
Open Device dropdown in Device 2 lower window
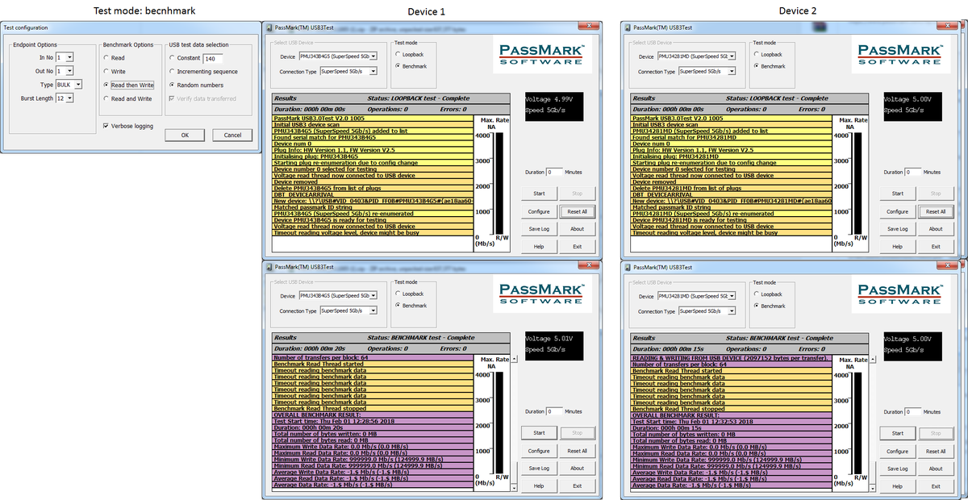pyautogui.click(x=732, y=296)
